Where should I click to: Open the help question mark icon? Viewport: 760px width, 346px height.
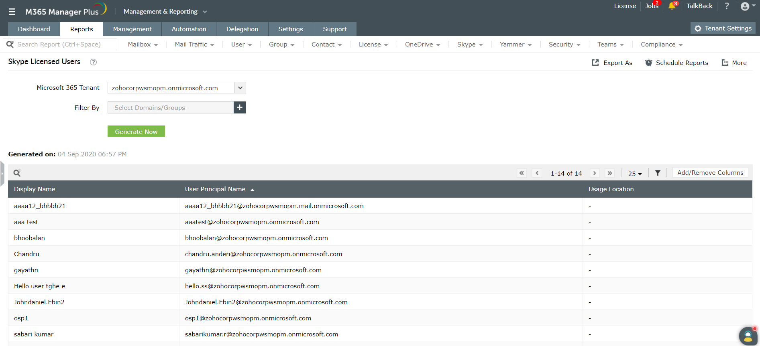pyautogui.click(x=727, y=6)
